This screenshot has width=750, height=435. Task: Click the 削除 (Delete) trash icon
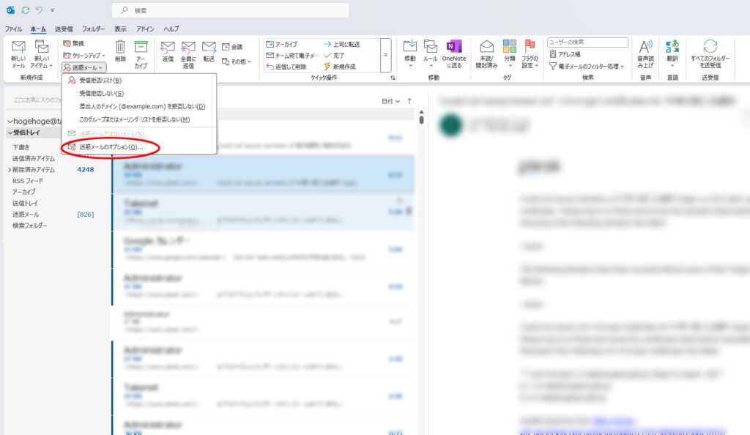120,48
